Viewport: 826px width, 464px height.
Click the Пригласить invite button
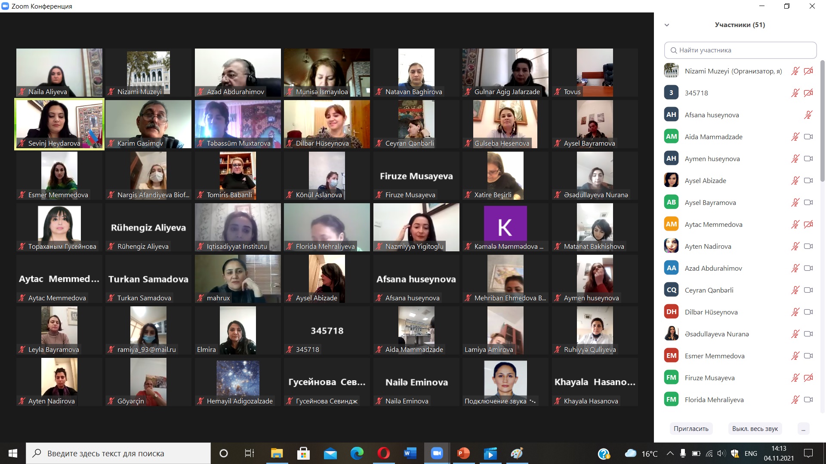point(691,429)
